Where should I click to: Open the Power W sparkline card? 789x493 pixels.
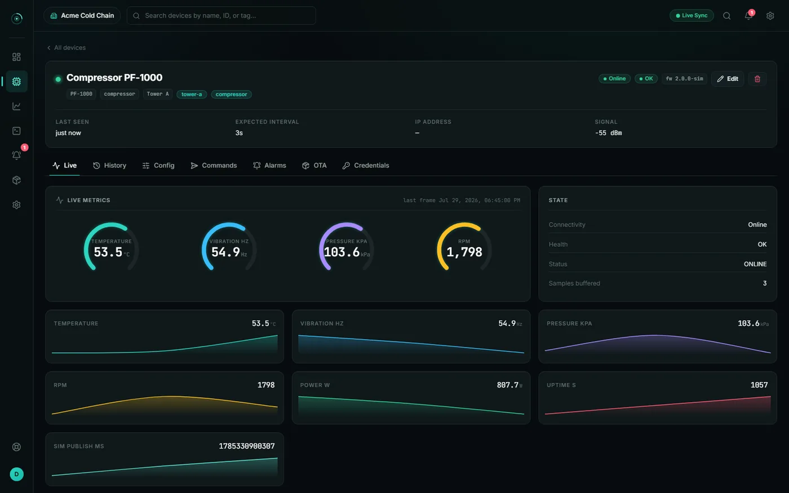[411, 398]
